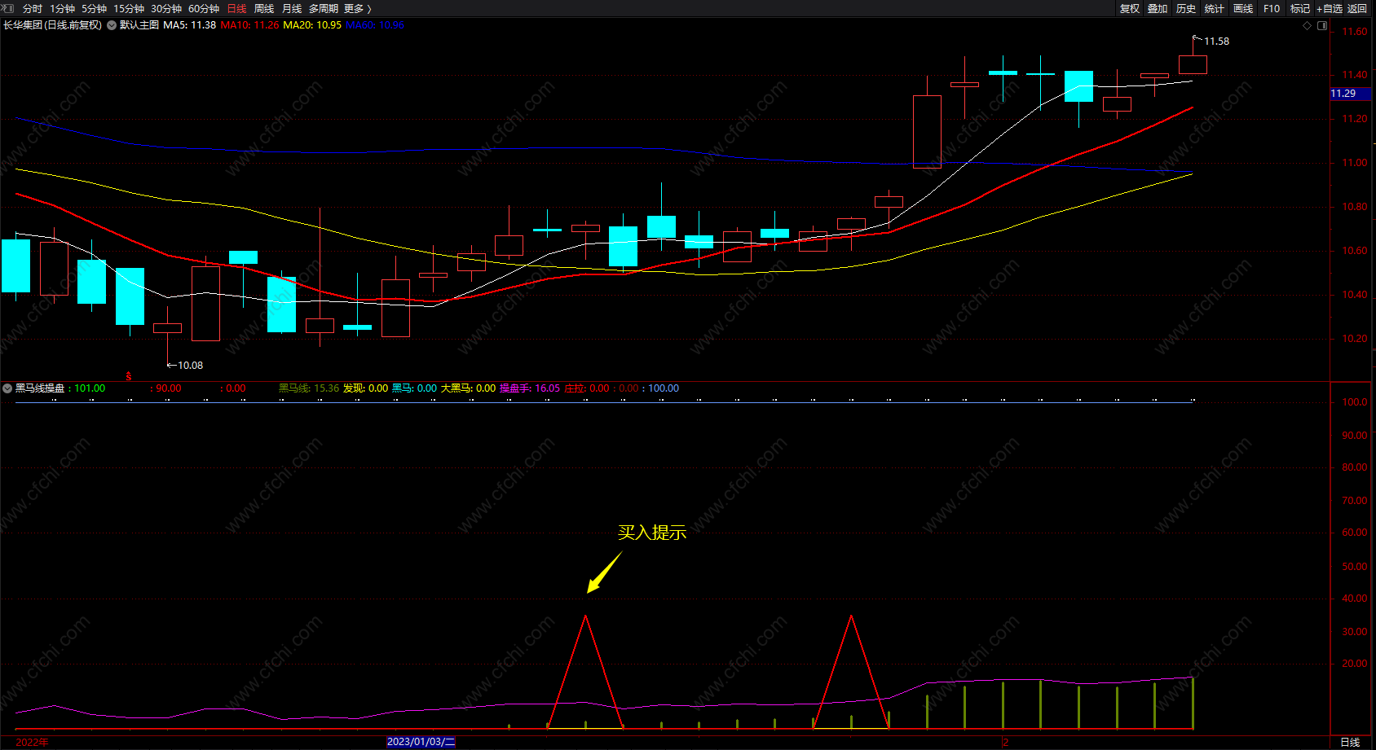1376x750 pixels.
Task: Open the 画线 drawing tools
Action: click(x=1243, y=8)
